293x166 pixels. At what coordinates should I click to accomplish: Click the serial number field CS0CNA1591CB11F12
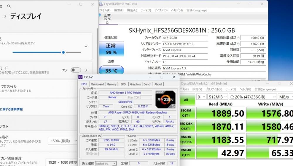pos(185,44)
